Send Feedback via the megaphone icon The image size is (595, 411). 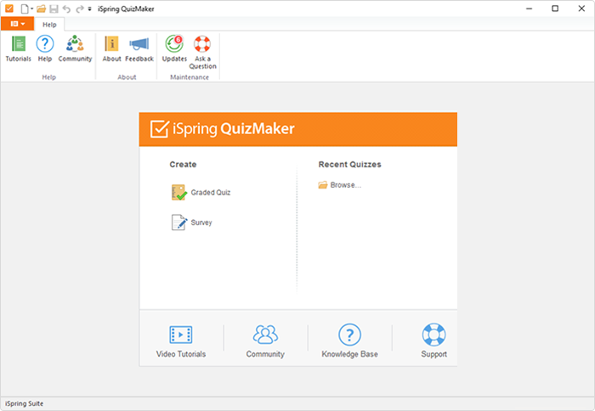click(139, 48)
